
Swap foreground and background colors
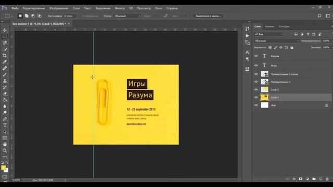[x=7, y=163]
